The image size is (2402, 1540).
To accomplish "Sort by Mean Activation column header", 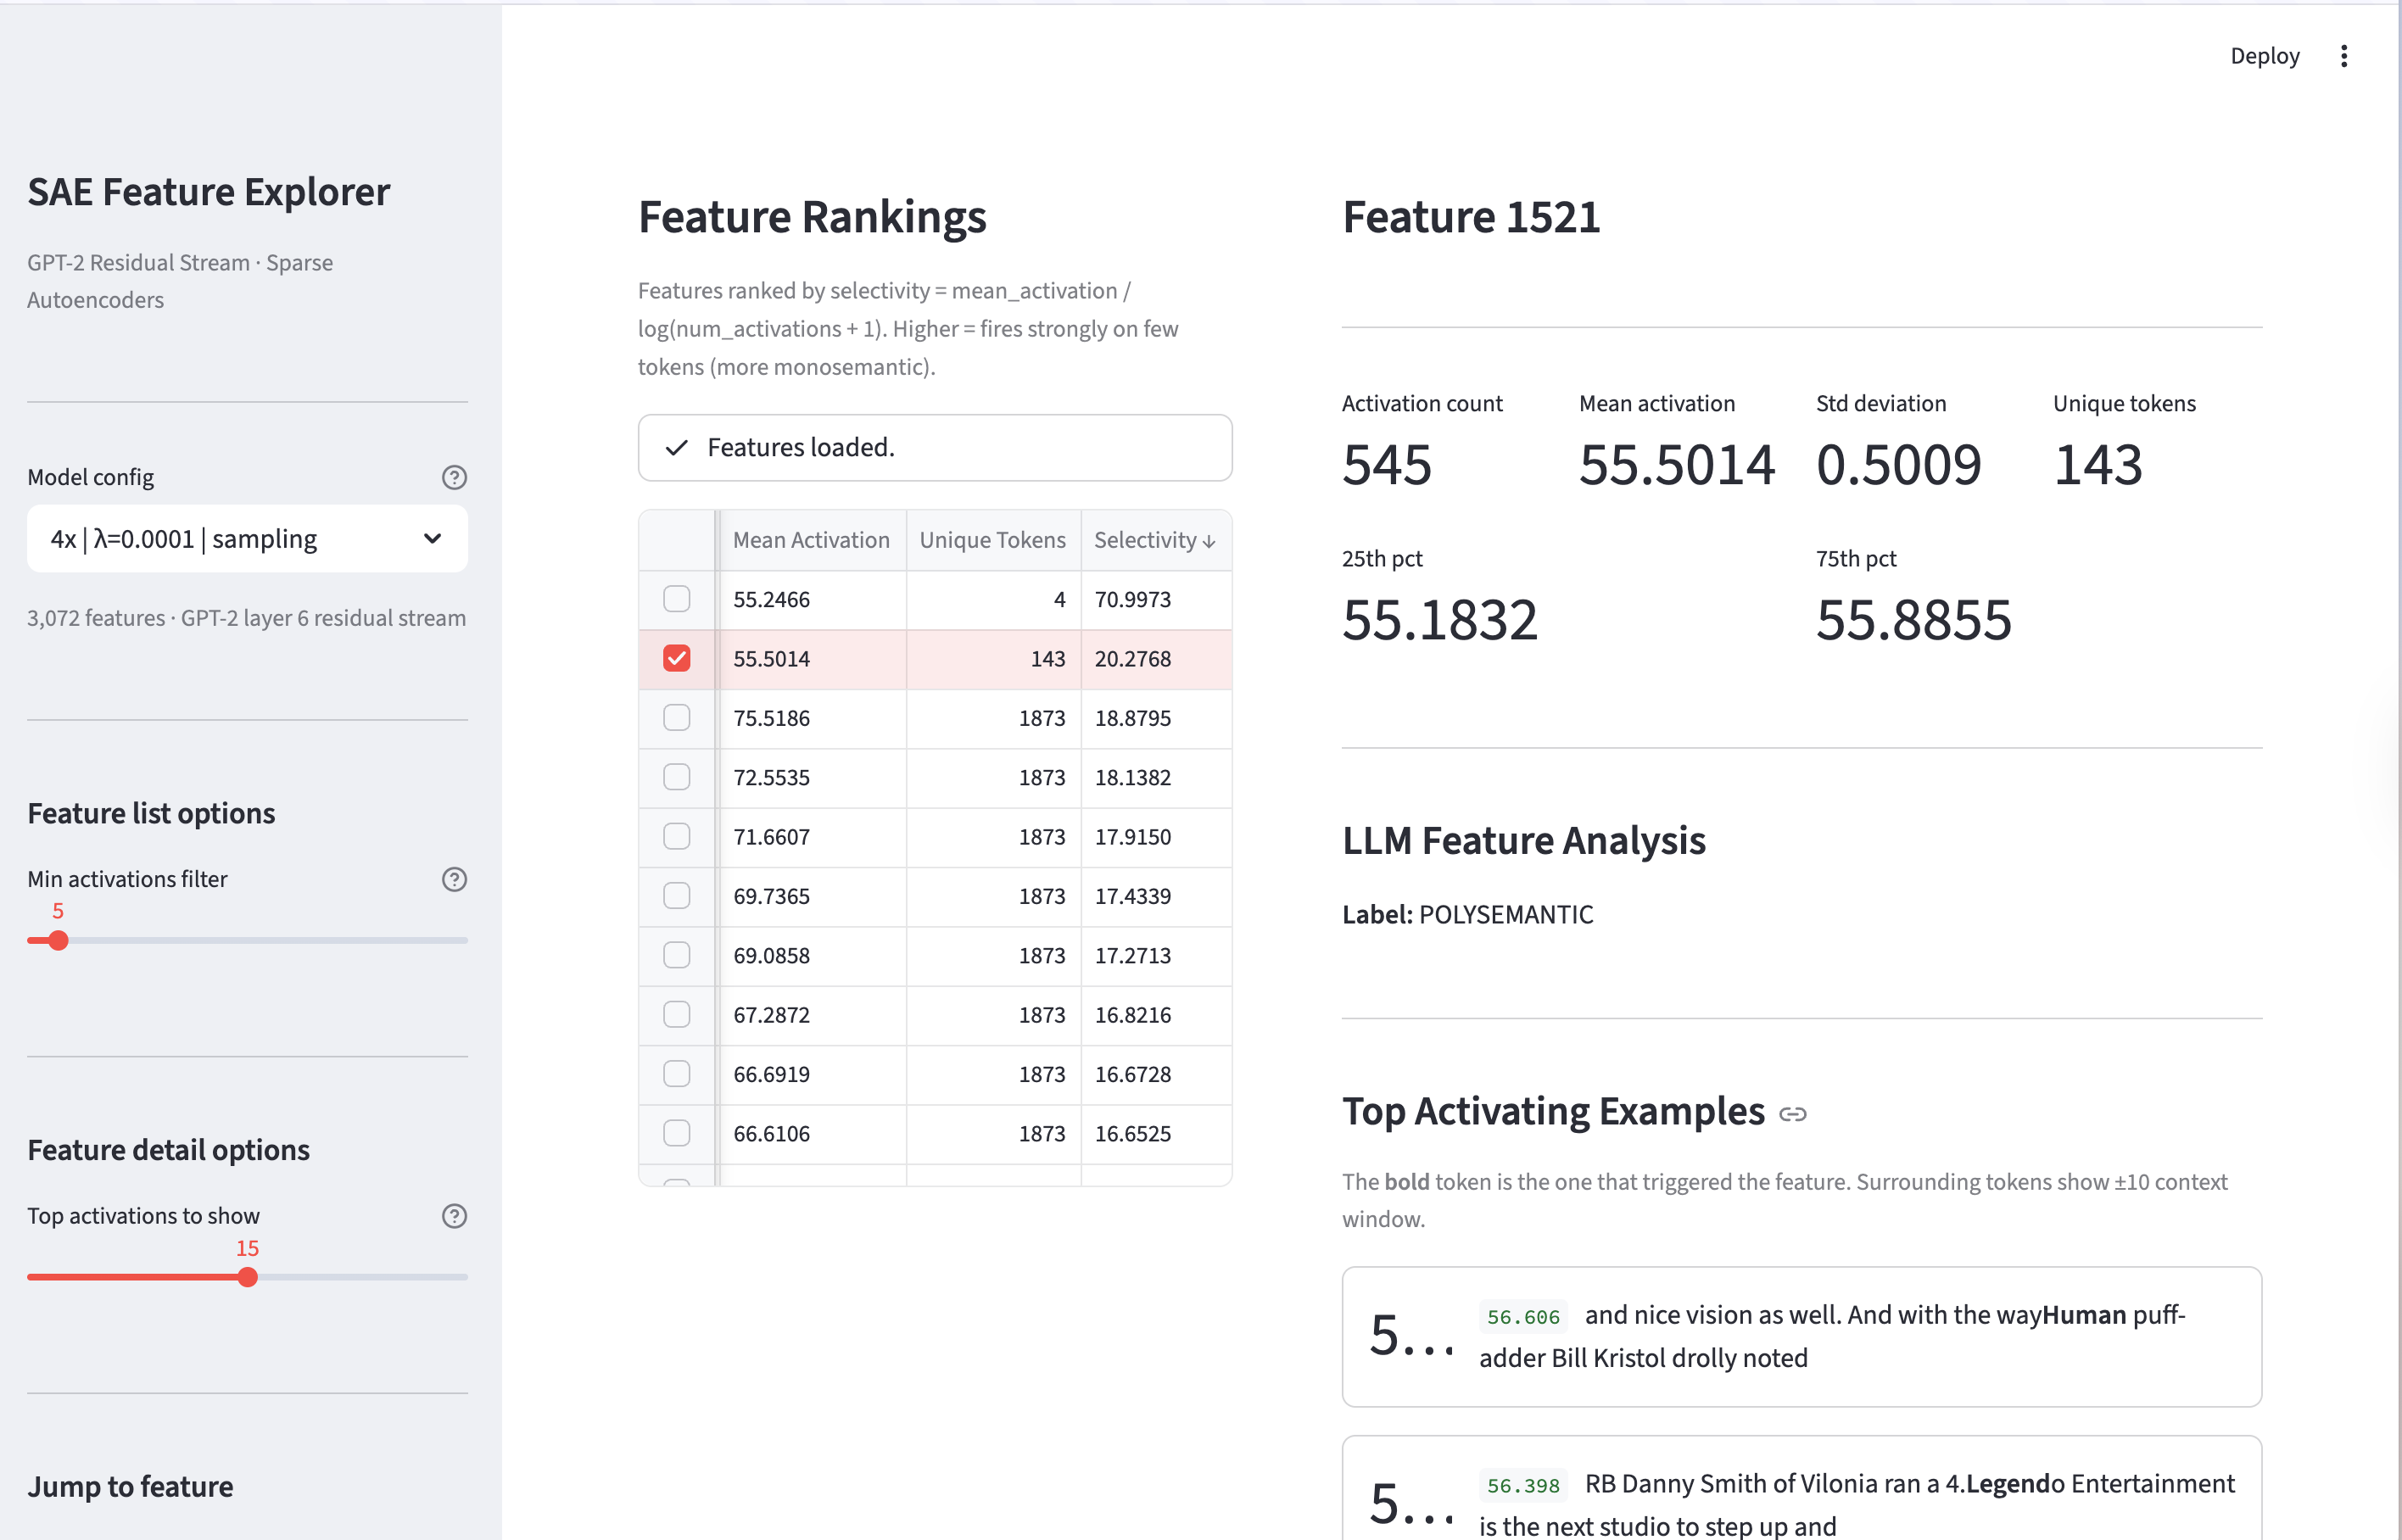I will point(810,540).
